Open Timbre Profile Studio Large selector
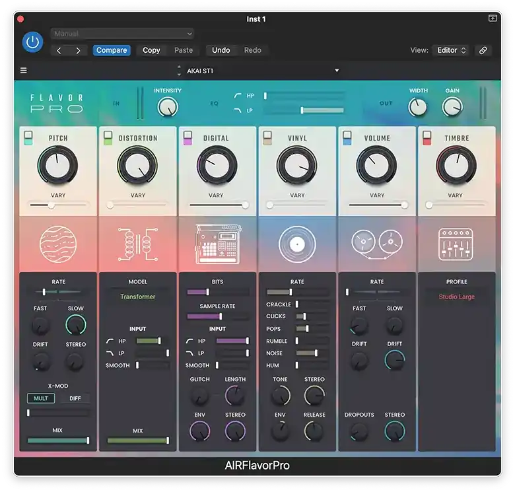Viewport: 515px width, 492px height. click(x=456, y=297)
